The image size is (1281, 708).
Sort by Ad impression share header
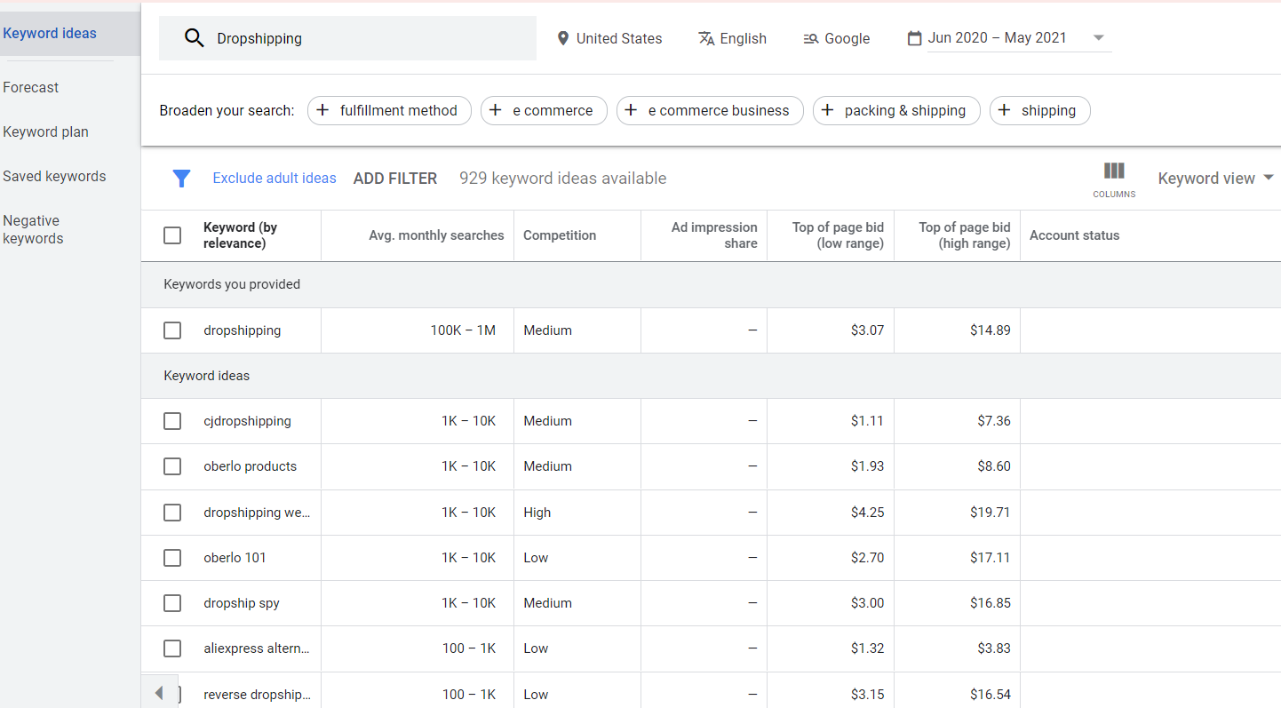(x=714, y=235)
